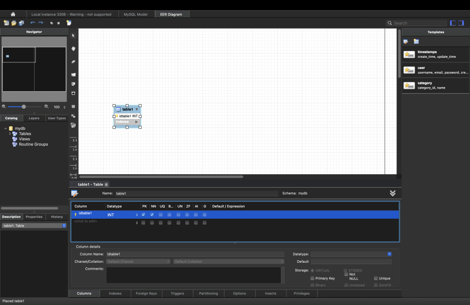Click the pointer selection tool

pos(73,36)
